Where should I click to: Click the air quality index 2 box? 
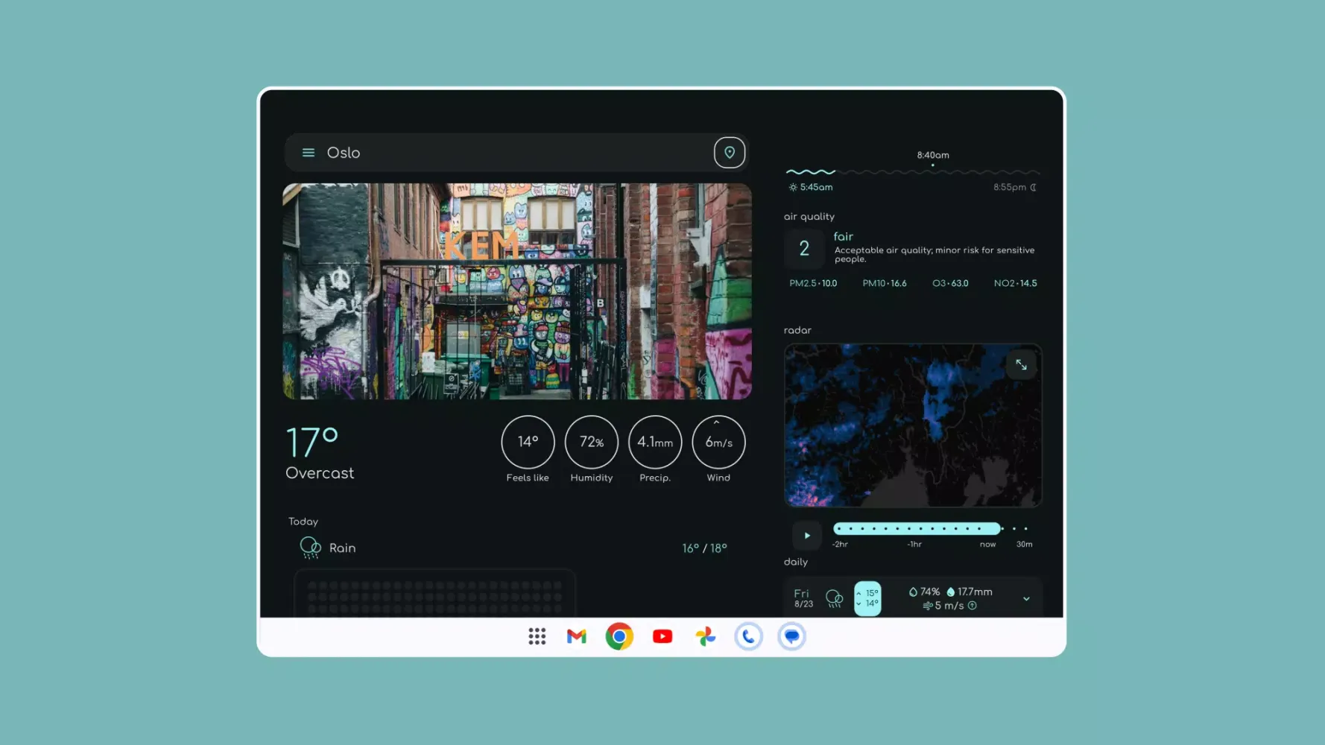[x=804, y=249]
